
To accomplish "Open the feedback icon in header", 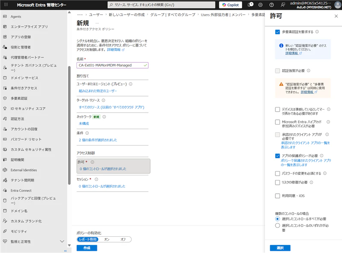I will [283, 5].
